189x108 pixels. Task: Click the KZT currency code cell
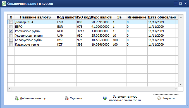66,44
